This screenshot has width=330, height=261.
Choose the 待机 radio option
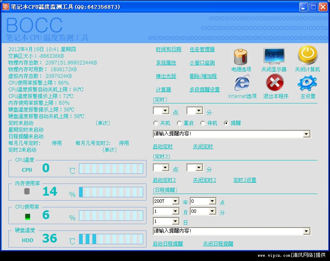[203, 123]
